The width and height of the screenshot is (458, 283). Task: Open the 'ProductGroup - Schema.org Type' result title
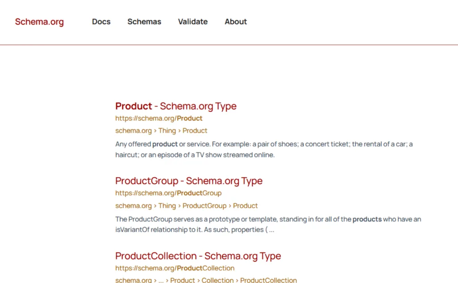click(x=189, y=181)
